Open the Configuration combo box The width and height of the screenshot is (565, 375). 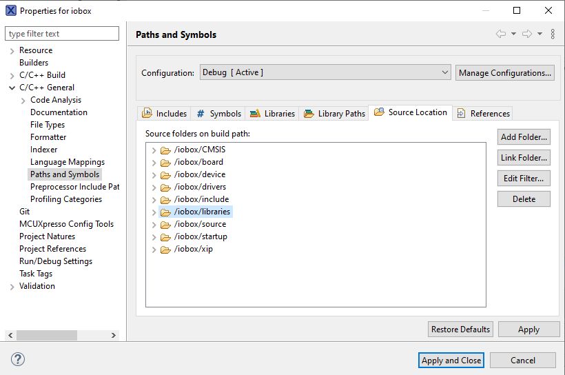325,72
